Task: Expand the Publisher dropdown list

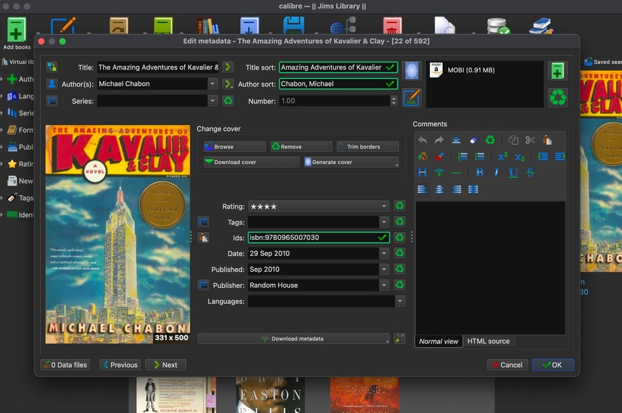Action: point(385,285)
